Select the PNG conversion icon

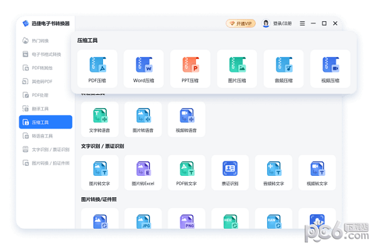click(187, 221)
